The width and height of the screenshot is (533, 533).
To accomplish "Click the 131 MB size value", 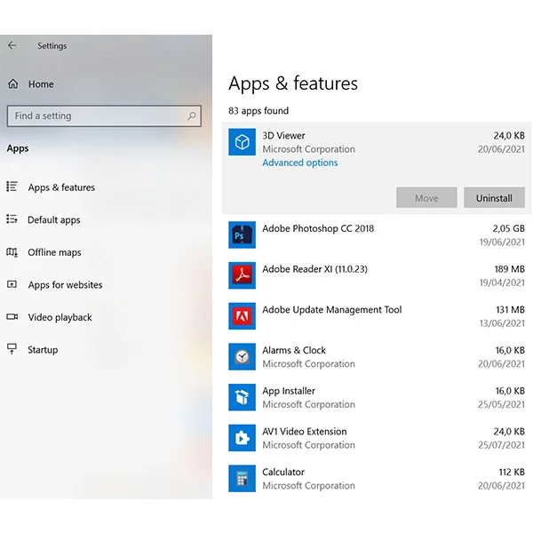I will (x=510, y=310).
